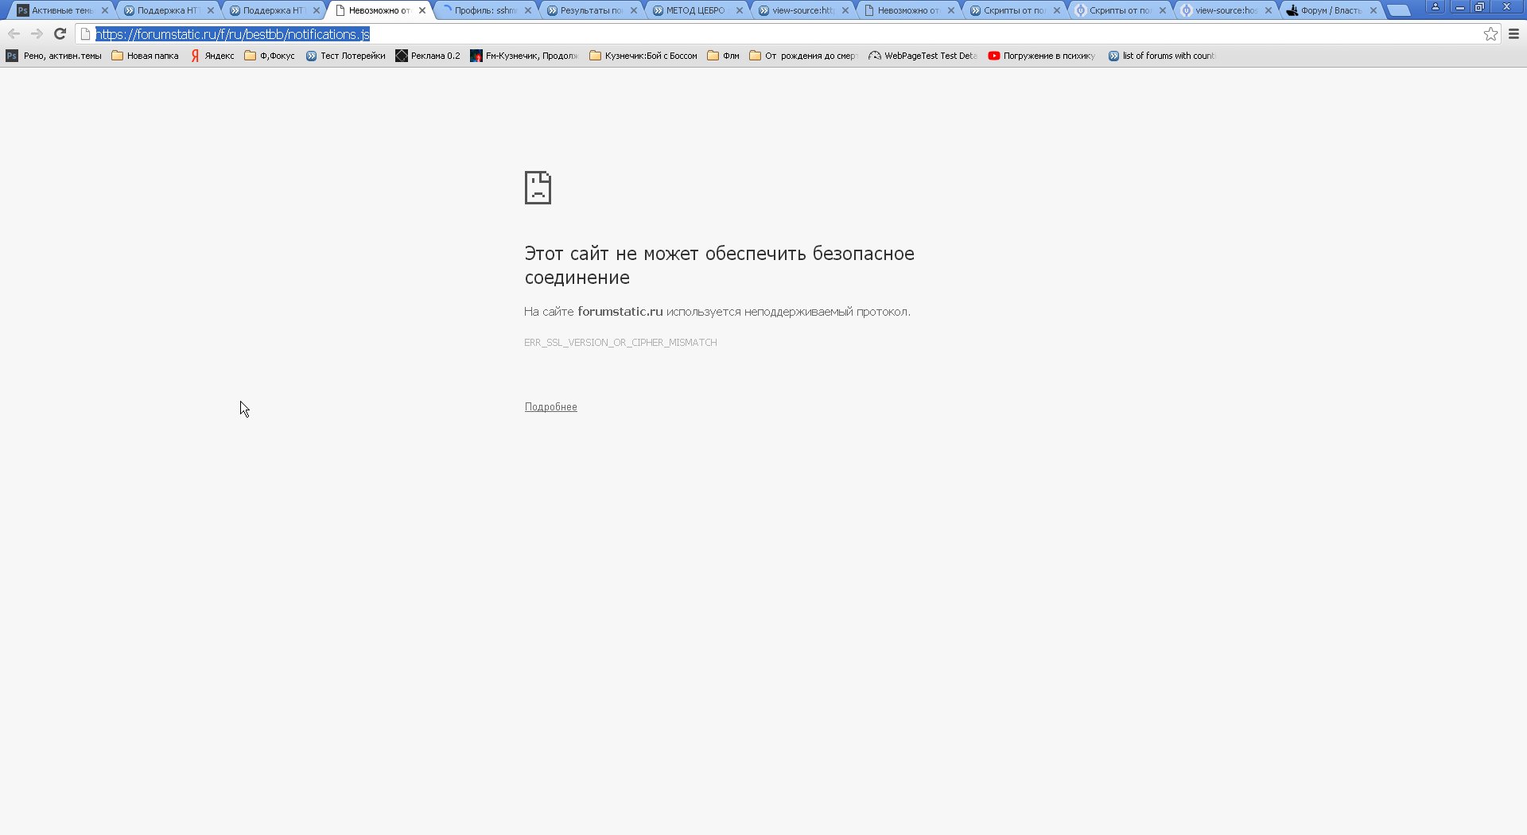Screen dimensions: 1527x835
Task: Click the bold 'forumstatic.ru' site name
Action: (x=620, y=312)
